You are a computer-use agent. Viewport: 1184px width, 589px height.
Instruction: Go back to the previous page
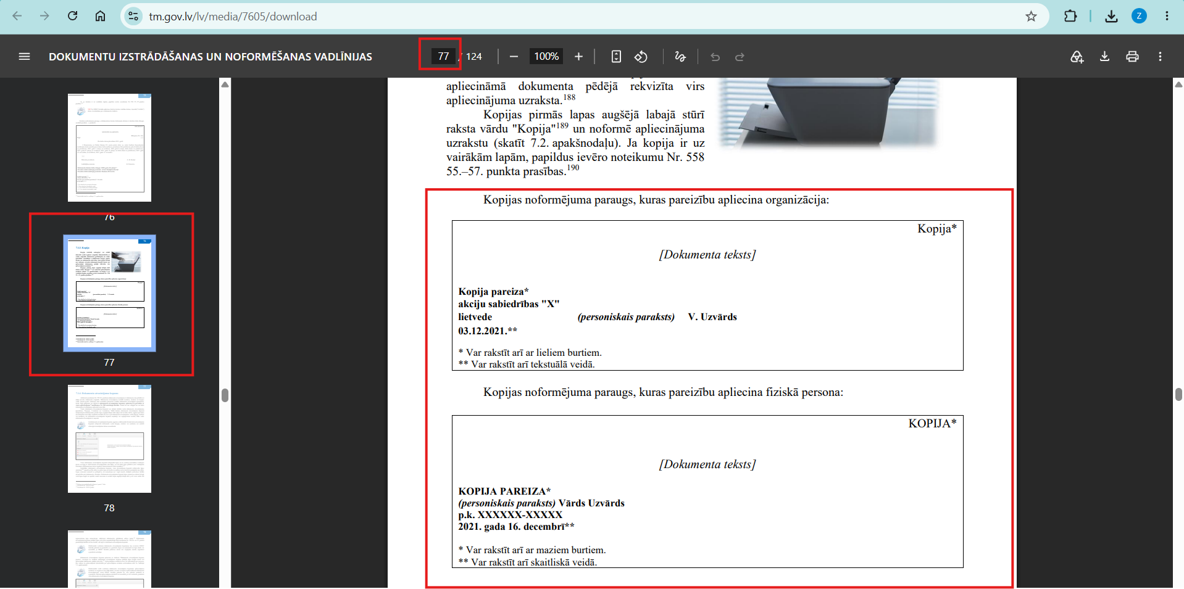[x=17, y=16]
